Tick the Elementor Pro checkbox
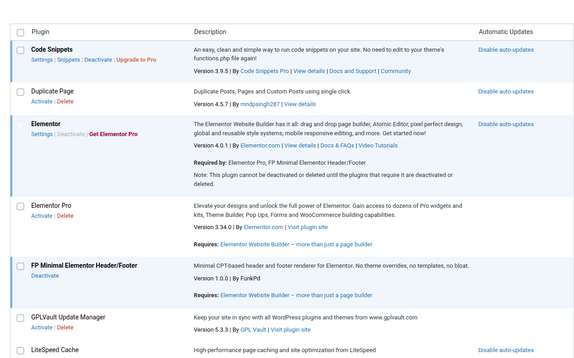 (x=20, y=206)
